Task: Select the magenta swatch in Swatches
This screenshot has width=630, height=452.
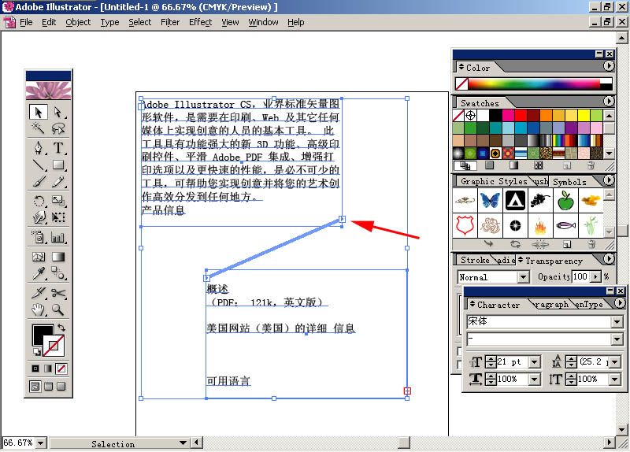Action: pyautogui.click(x=508, y=116)
